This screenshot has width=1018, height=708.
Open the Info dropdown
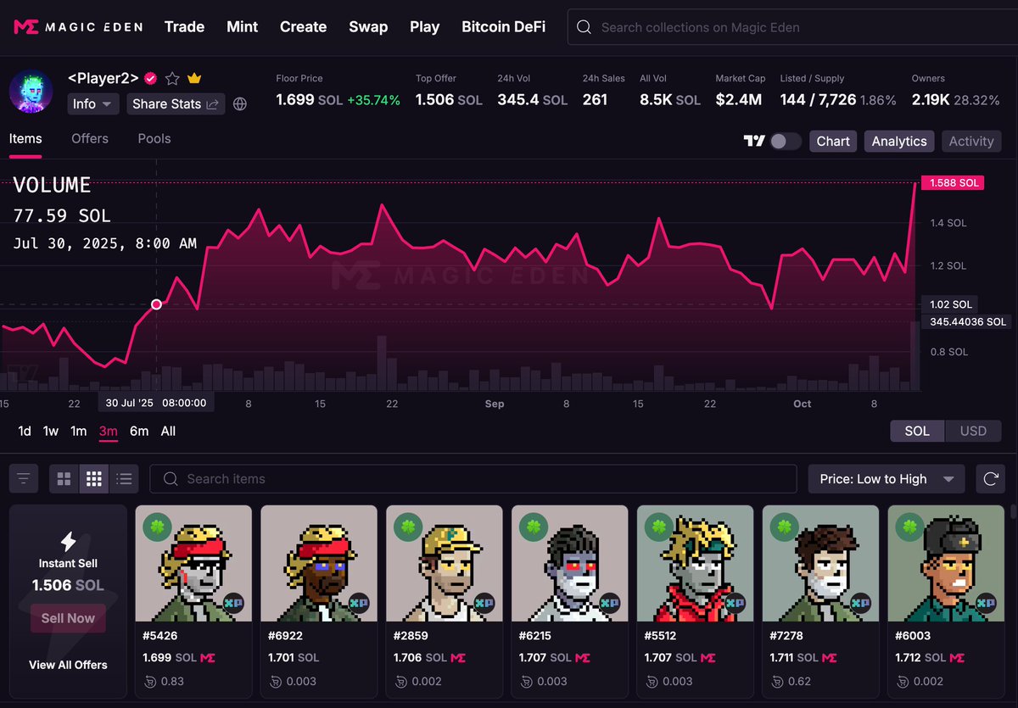click(x=92, y=103)
